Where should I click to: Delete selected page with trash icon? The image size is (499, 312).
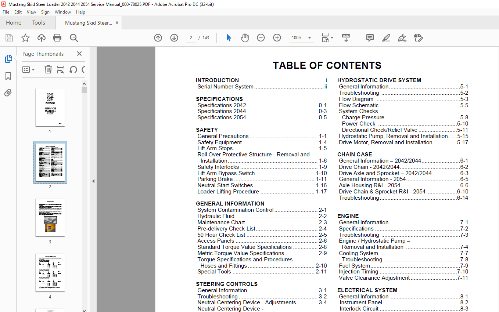tap(48, 69)
